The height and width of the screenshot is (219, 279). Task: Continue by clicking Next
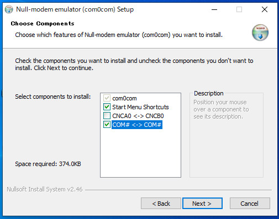pos(202,204)
